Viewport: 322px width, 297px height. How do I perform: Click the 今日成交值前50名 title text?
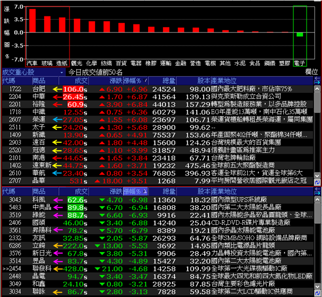click(x=95, y=72)
